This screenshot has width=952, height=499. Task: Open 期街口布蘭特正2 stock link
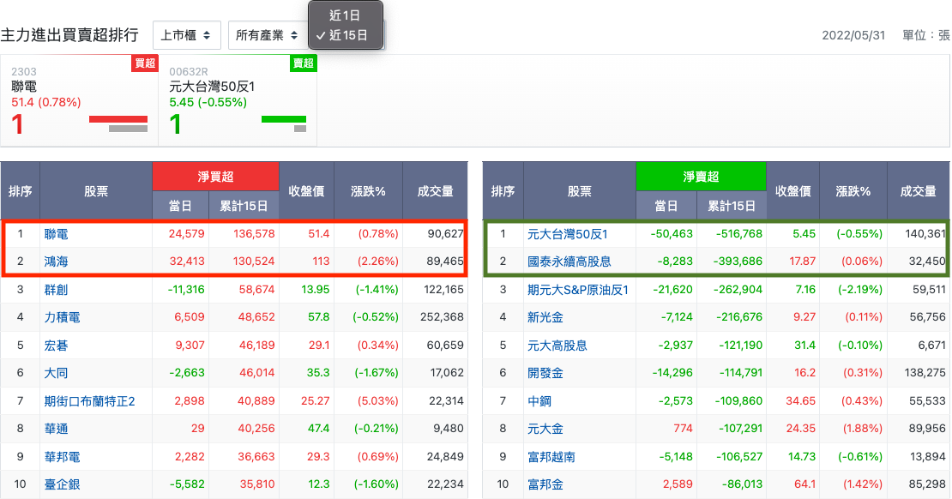coord(90,401)
